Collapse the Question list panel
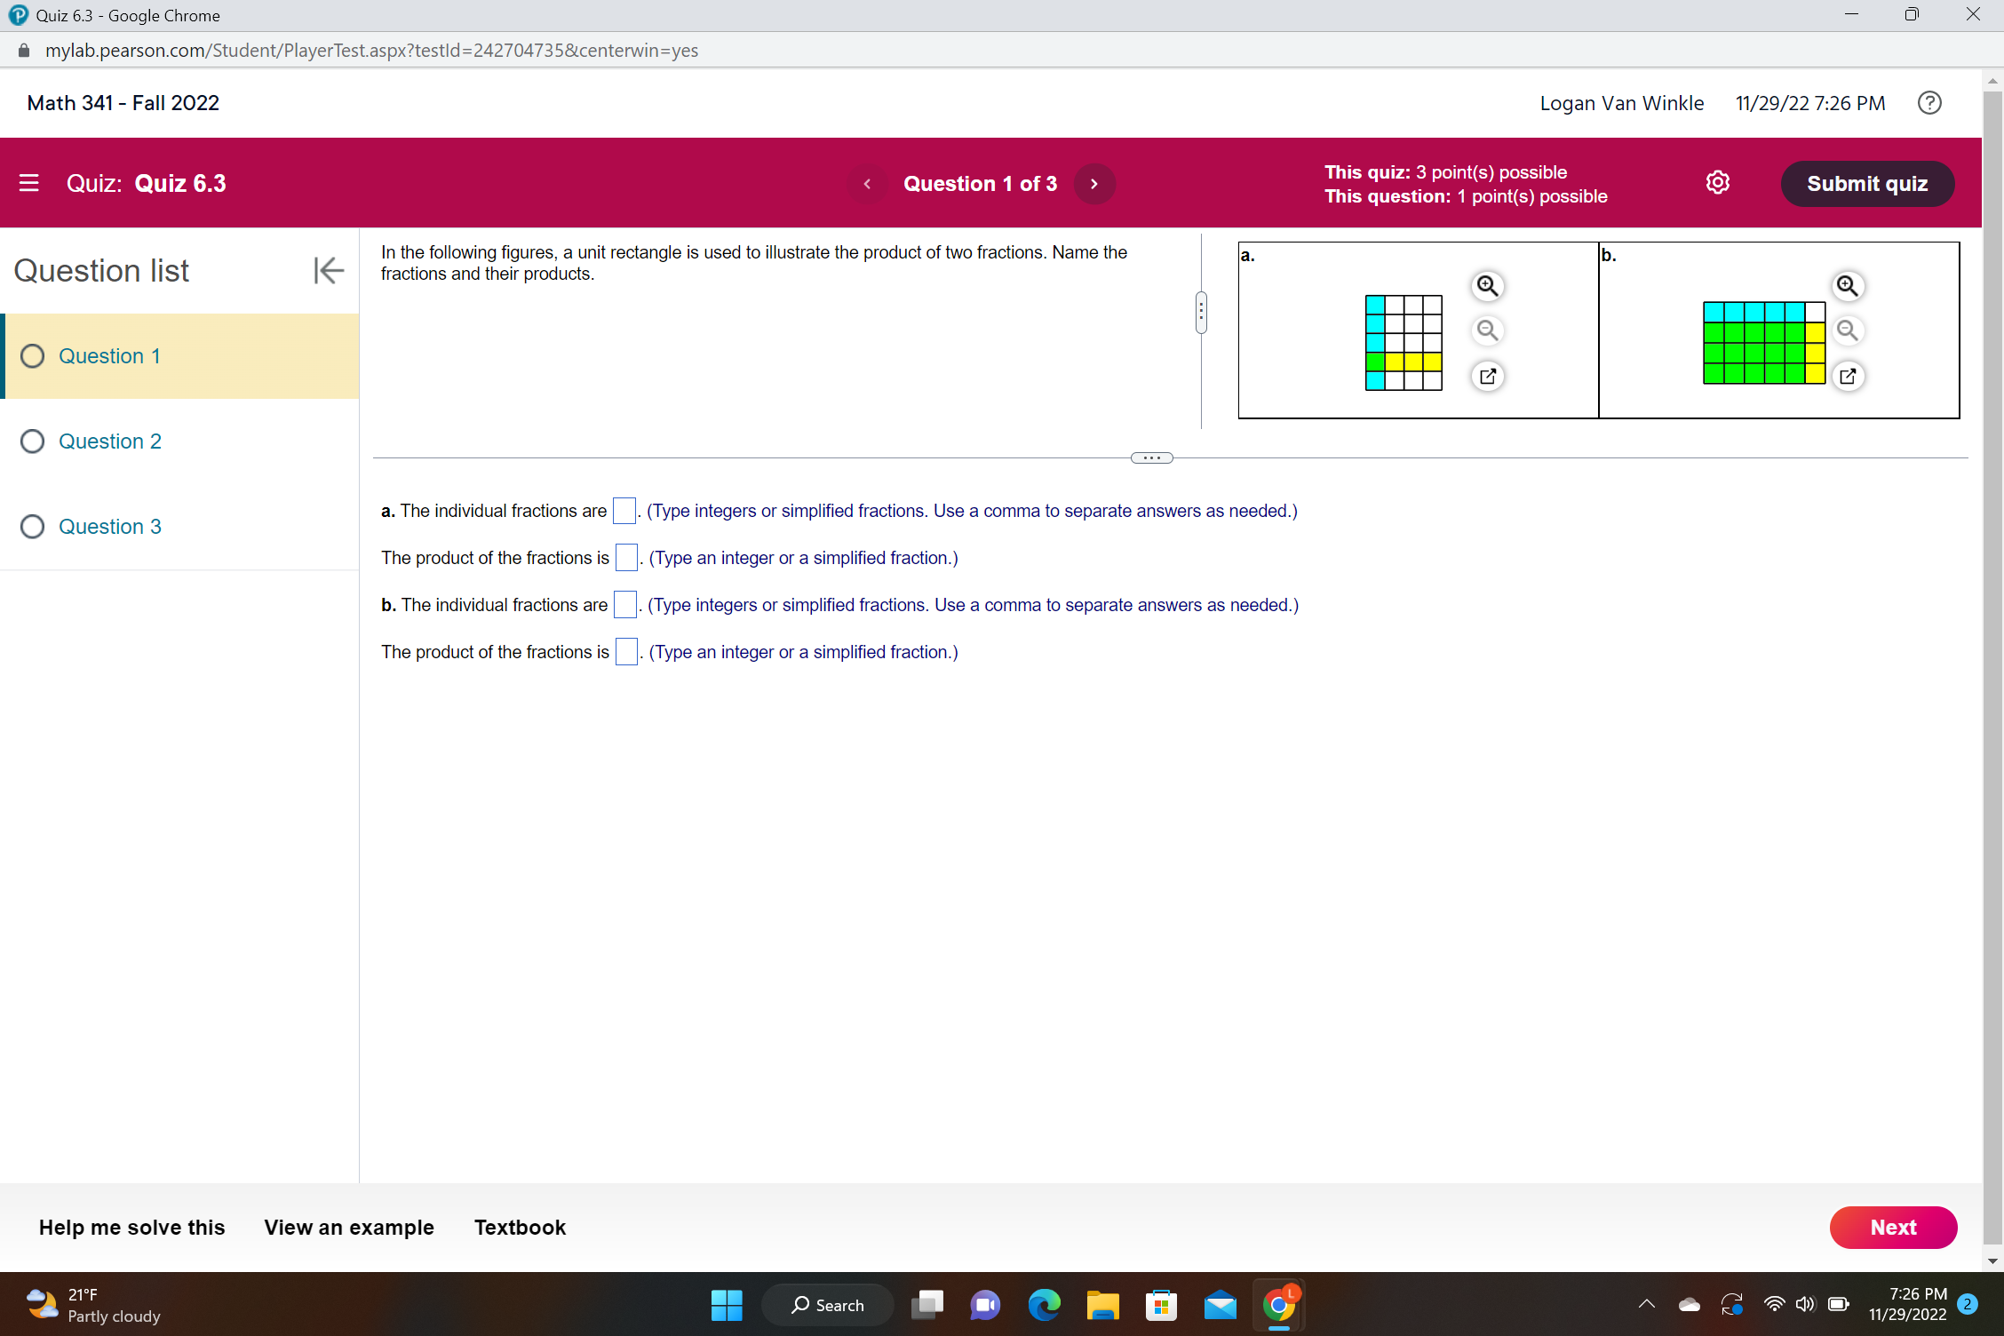Screen dimensions: 2004x1336 click(328, 271)
